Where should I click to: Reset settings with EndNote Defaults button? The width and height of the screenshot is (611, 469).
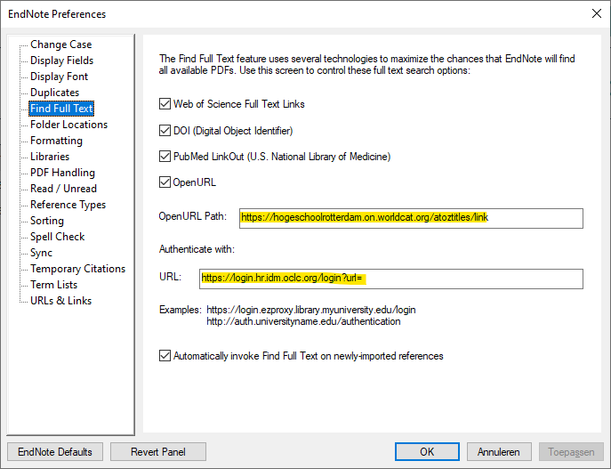click(55, 451)
